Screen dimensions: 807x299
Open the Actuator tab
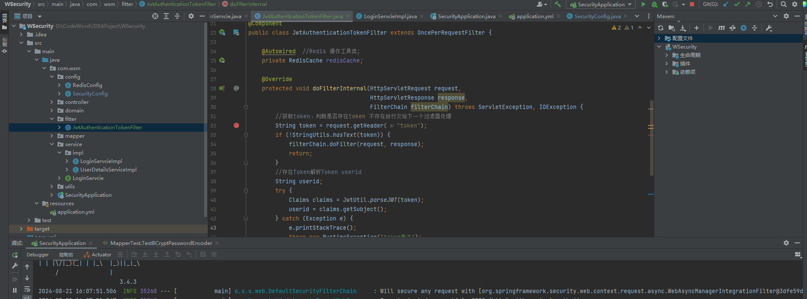click(x=98, y=255)
